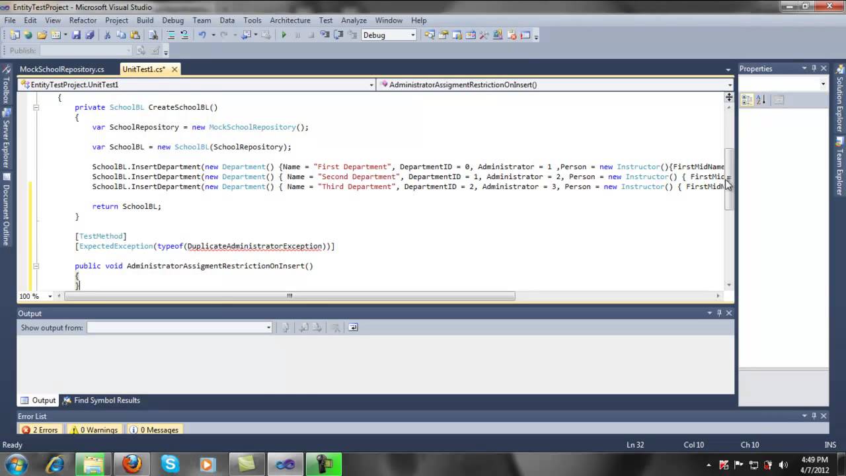Open Firefox from the taskbar
846x476 pixels.
coord(132,464)
